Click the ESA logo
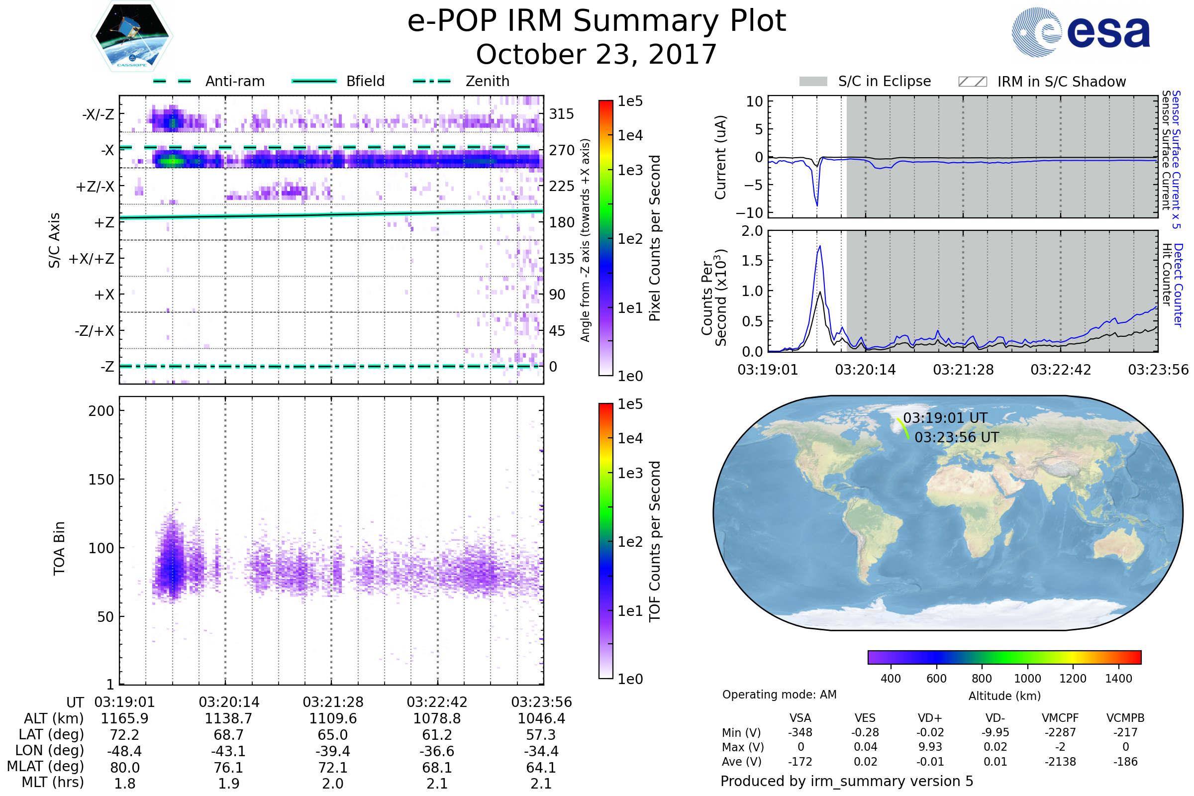The width and height of the screenshot is (1194, 796). click(1080, 32)
